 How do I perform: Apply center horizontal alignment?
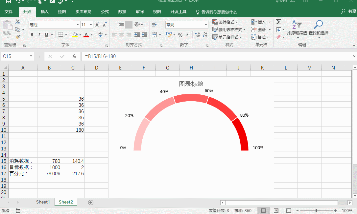click(122, 34)
